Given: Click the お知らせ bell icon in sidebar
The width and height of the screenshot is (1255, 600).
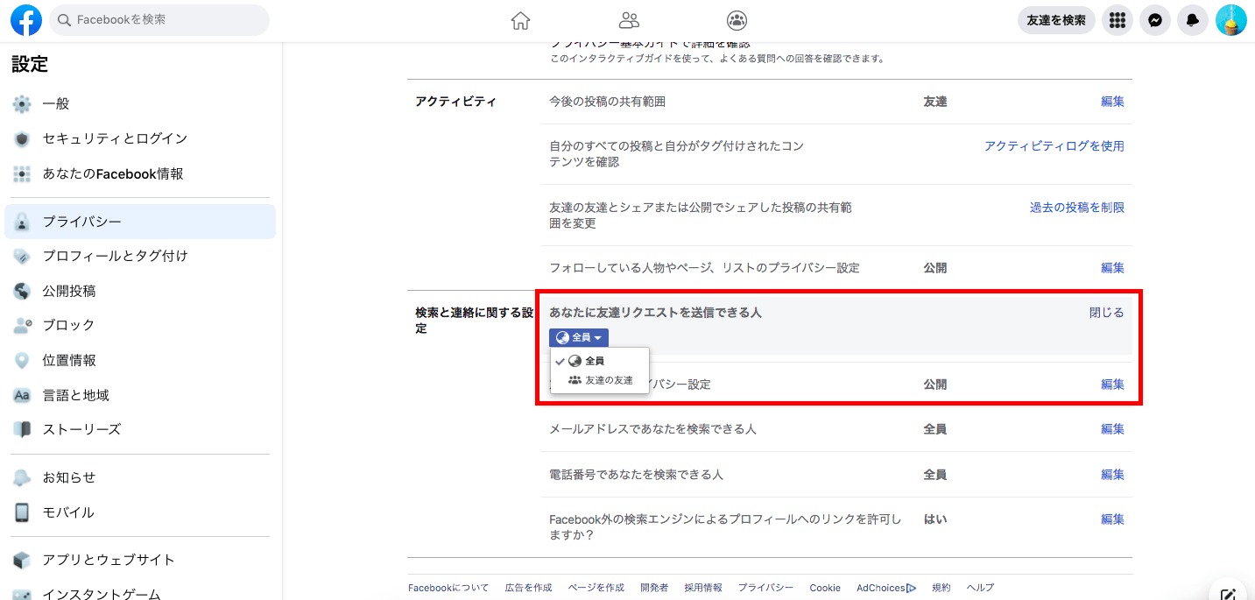Looking at the screenshot, I should (x=22, y=478).
